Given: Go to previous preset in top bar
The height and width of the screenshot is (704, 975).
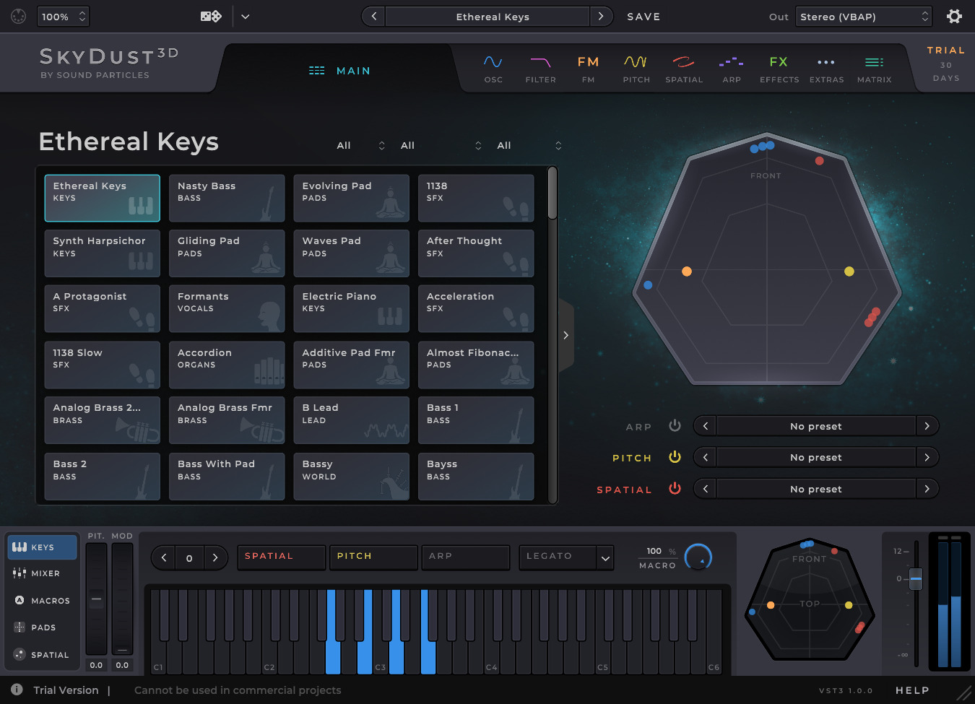Looking at the screenshot, I should point(373,16).
